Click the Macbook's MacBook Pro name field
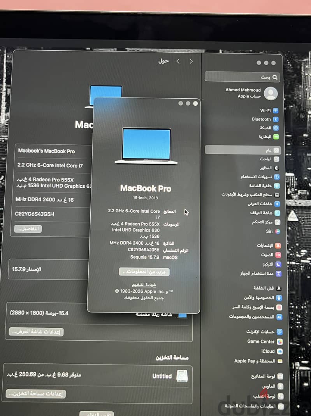 (46, 151)
